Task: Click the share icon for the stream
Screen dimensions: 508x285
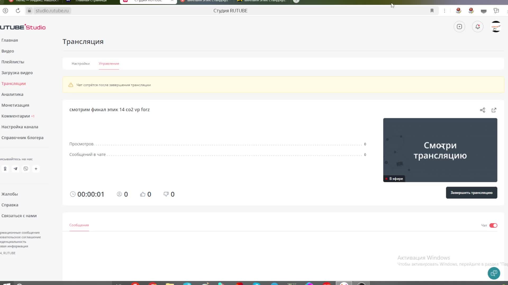Action: pyautogui.click(x=483, y=110)
